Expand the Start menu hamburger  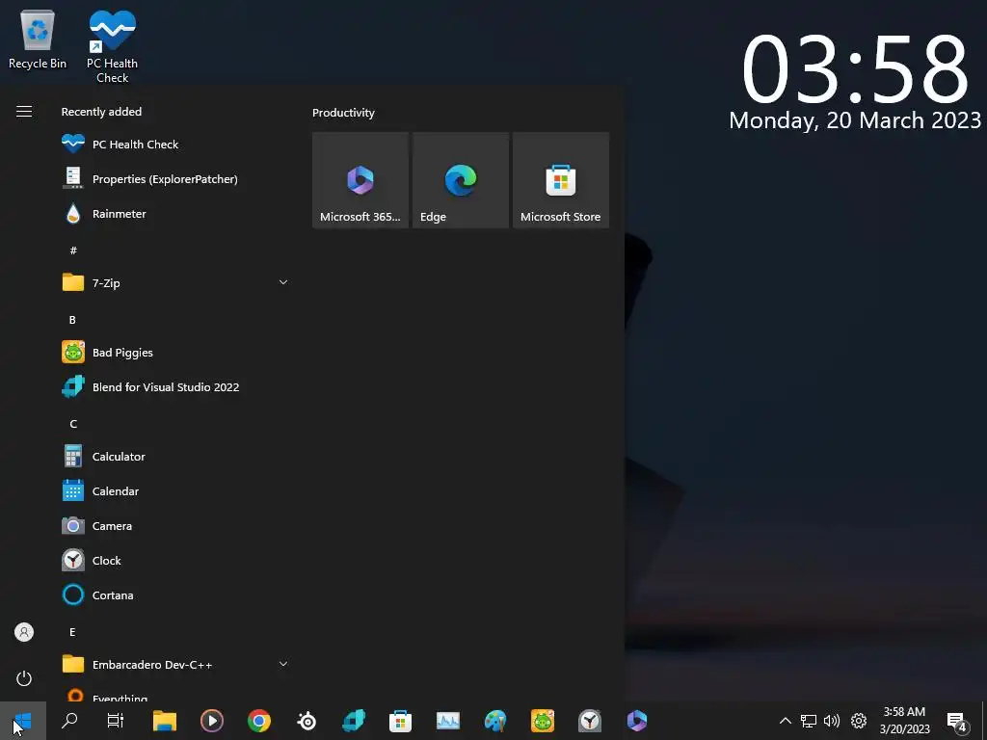pos(24,112)
